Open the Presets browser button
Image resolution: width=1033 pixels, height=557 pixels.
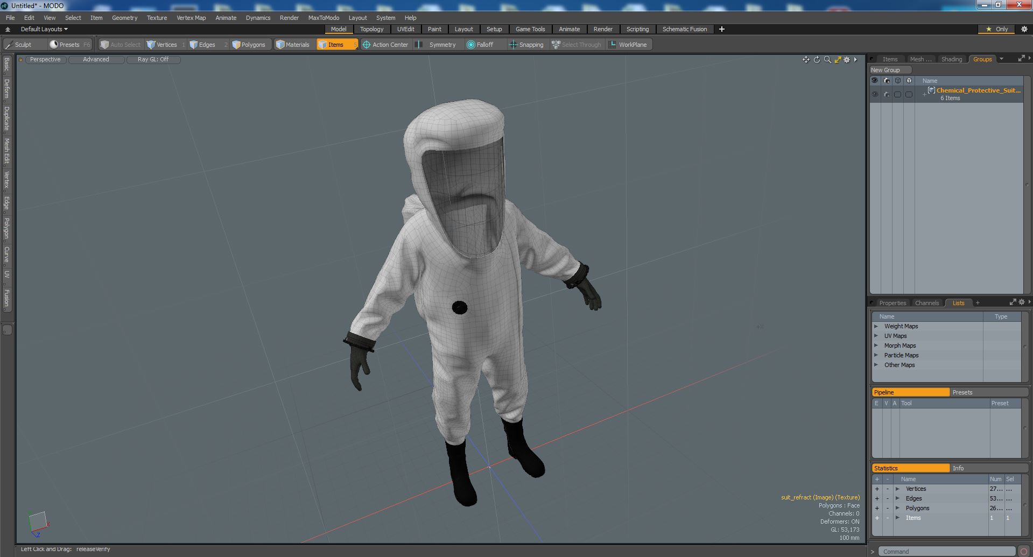coord(69,45)
